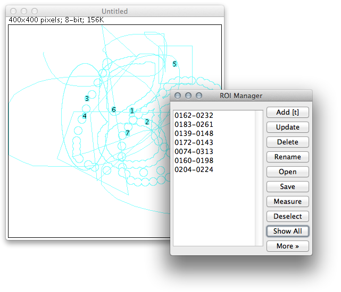Zoom the ROI Manager window
The image size is (341, 292).
click(x=199, y=96)
